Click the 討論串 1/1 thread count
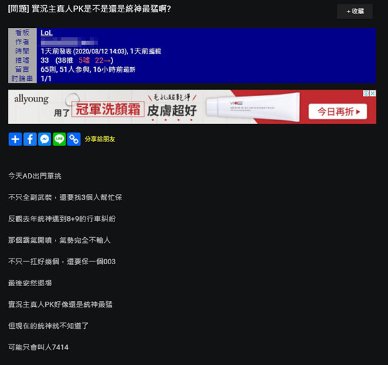Screen dimensions: 388x365 pyautogui.click(x=45, y=78)
